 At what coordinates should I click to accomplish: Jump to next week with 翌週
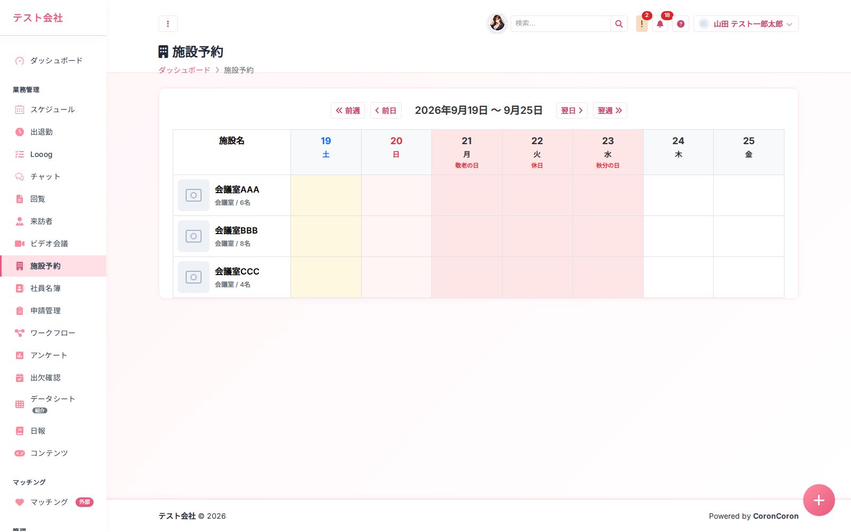coord(610,111)
